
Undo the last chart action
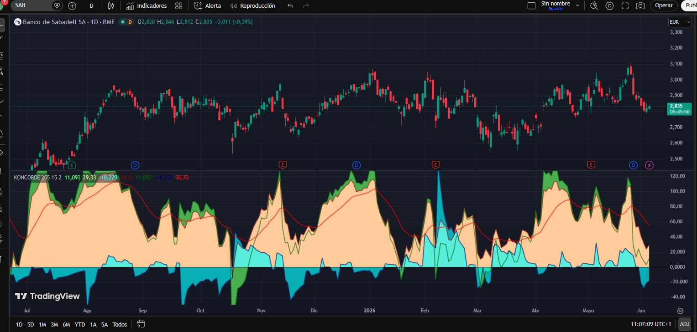pos(290,6)
